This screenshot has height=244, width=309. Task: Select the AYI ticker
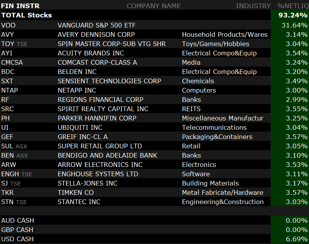point(7,53)
